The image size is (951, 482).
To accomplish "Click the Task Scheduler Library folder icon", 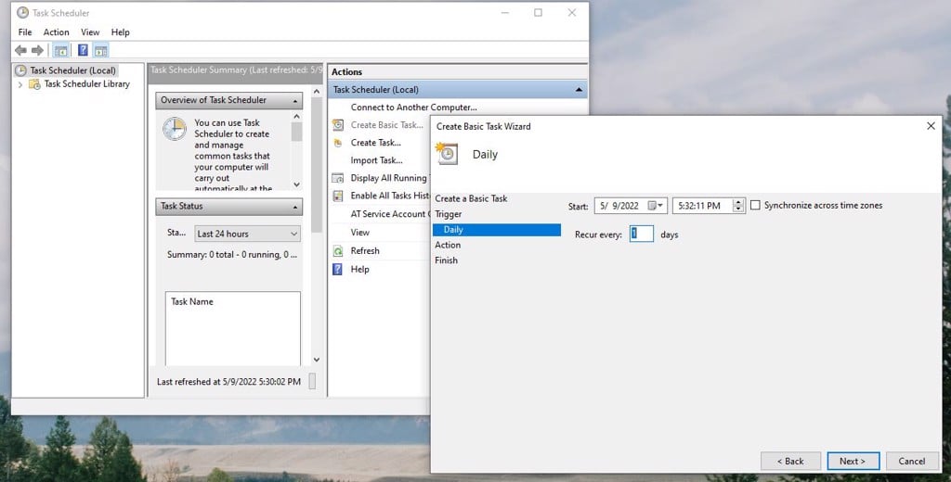I will point(35,84).
